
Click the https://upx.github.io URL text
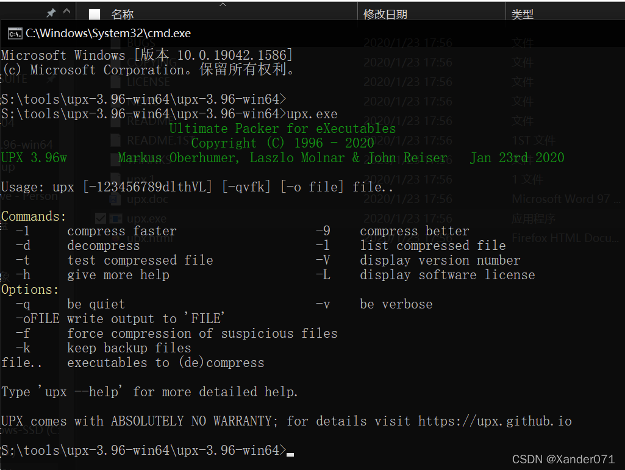pos(495,421)
